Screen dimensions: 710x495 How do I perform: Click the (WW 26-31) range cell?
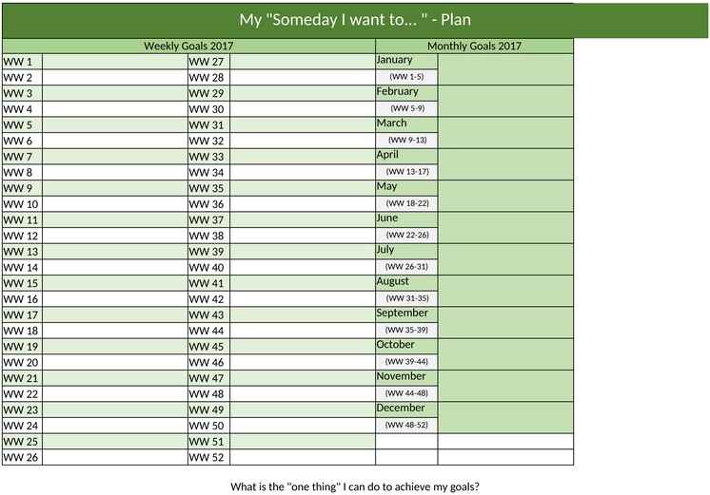406,267
